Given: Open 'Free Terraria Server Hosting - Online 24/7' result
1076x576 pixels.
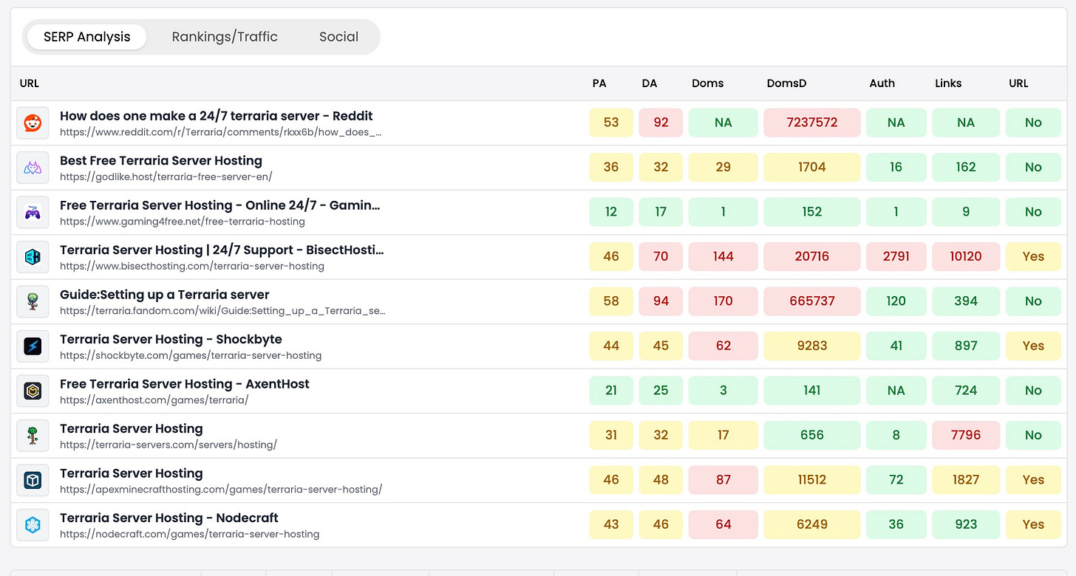Looking at the screenshot, I should pos(220,205).
